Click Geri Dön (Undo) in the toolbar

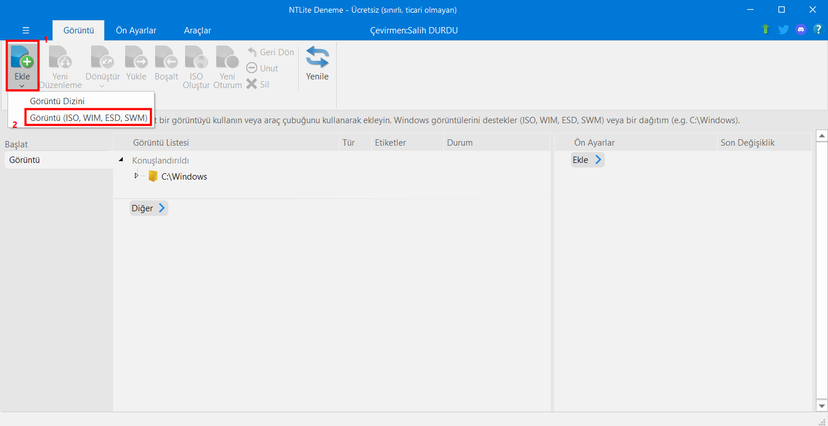(x=270, y=52)
